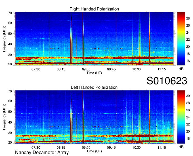Click the Right Handed spectrogram image
Image resolution: width=193 pixels, height=156 pixels.
(94, 39)
